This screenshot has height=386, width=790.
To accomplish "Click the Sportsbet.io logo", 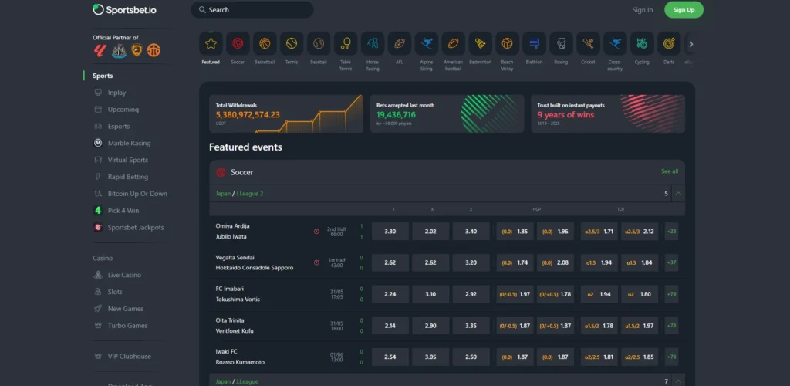I will click(124, 9).
